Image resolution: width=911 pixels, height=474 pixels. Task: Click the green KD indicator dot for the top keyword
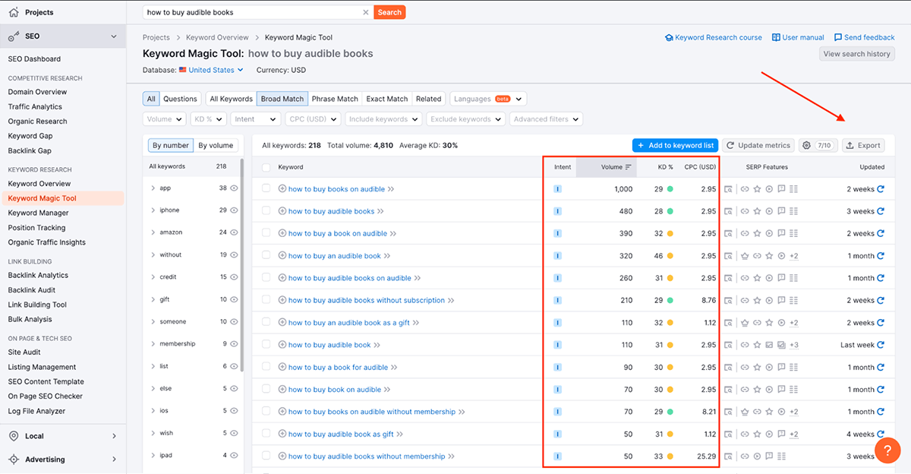[671, 188]
